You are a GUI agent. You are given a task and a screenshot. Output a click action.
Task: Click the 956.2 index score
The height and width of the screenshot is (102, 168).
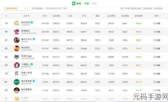(x=139, y=23)
